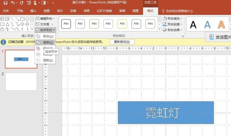This screenshot has height=136, width=231.
Task: Switch to the 切换 tab
Action: coord(73,11)
